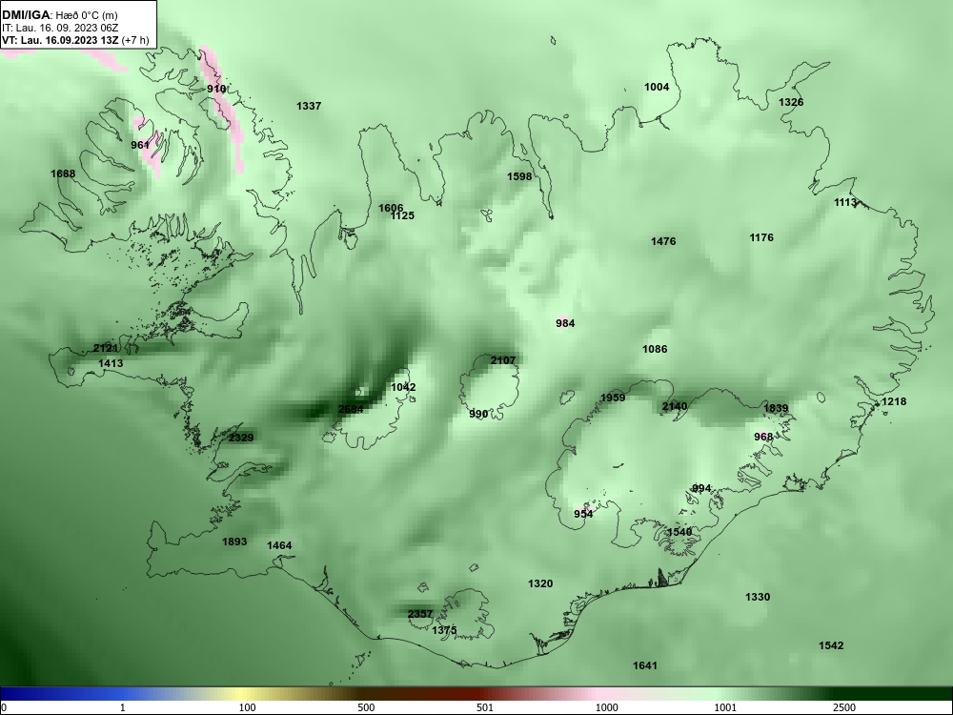Click the color scale label 1000
This screenshot has height=715, width=953.
[x=606, y=707]
